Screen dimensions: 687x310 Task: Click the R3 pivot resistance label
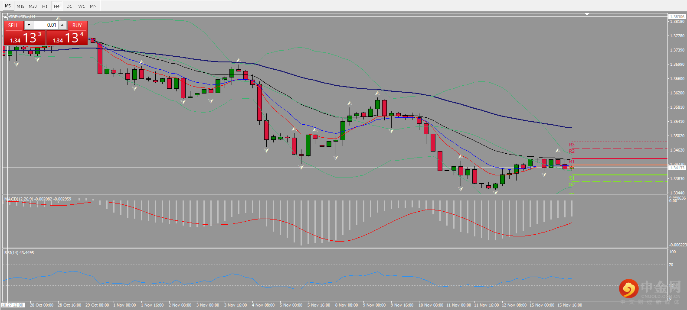pos(572,145)
